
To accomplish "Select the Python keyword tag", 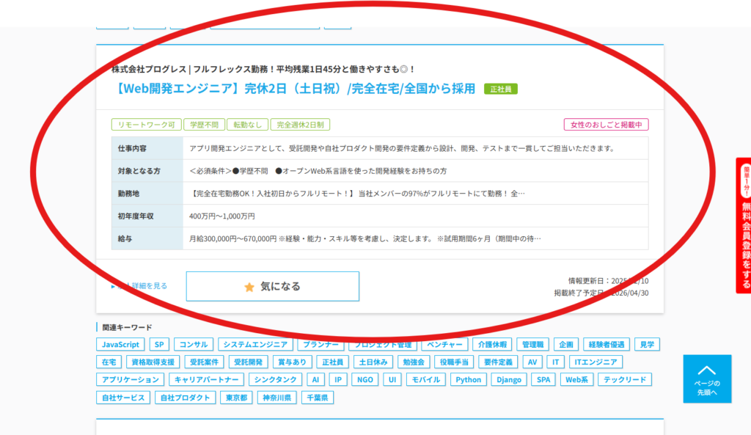I will tap(468, 380).
